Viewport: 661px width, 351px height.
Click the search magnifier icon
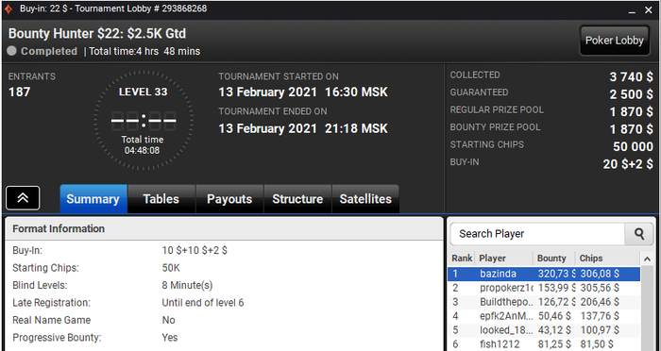tap(639, 234)
